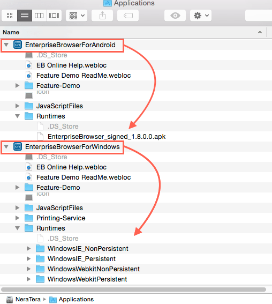
Task: Collapse the Android Runtimes folder
Action: [x=18, y=116]
